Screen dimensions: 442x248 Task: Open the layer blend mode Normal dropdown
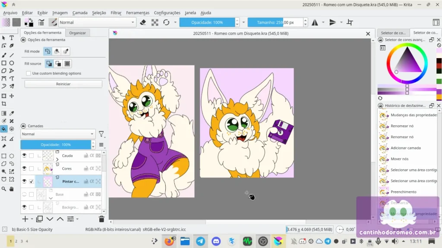[58, 134]
